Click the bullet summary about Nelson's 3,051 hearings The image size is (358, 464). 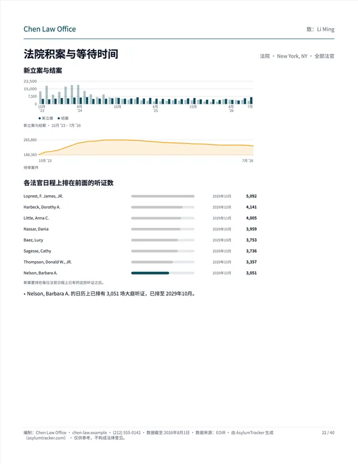110,294
